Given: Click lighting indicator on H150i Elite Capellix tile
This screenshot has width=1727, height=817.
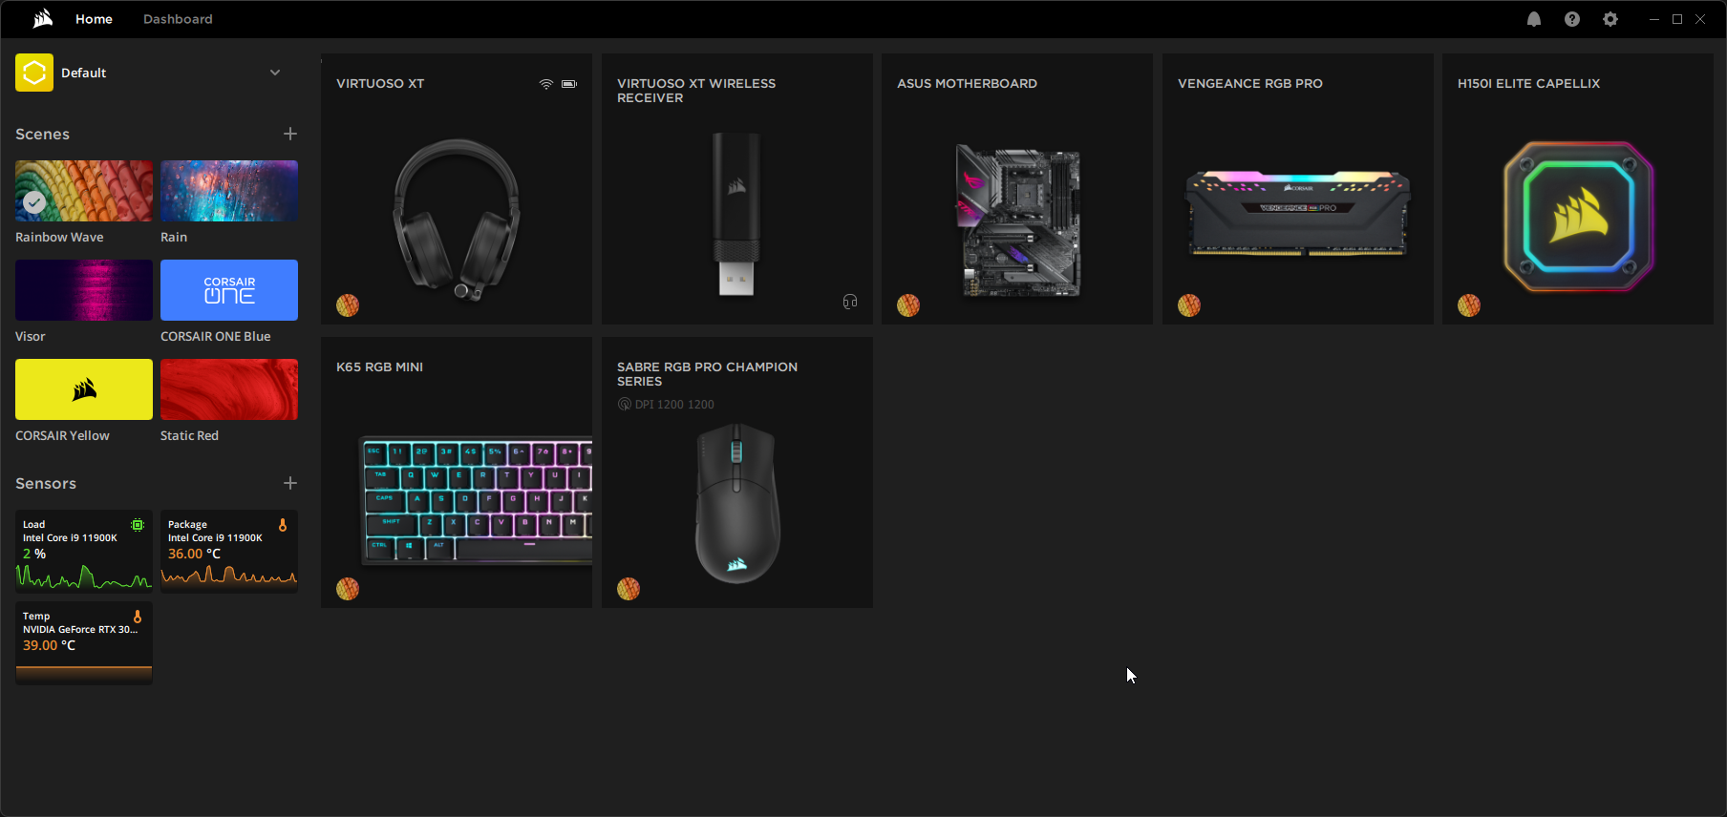Looking at the screenshot, I should tap(1469, 305).
